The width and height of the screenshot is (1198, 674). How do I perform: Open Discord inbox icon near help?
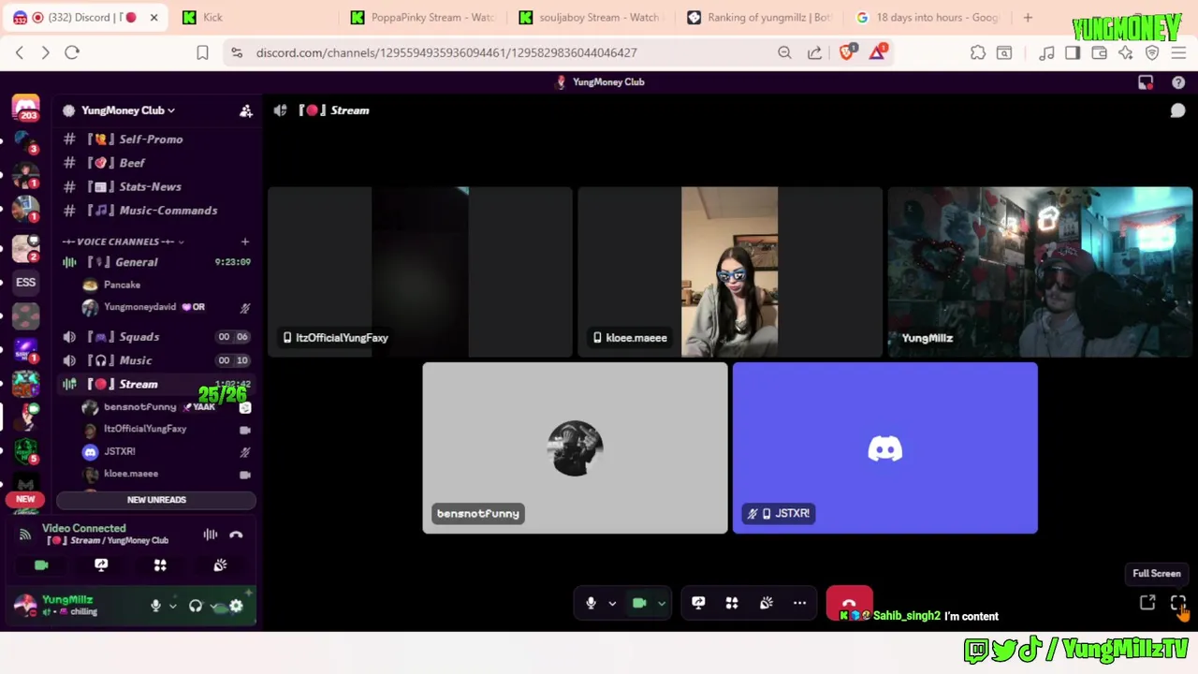(1146, 82)
